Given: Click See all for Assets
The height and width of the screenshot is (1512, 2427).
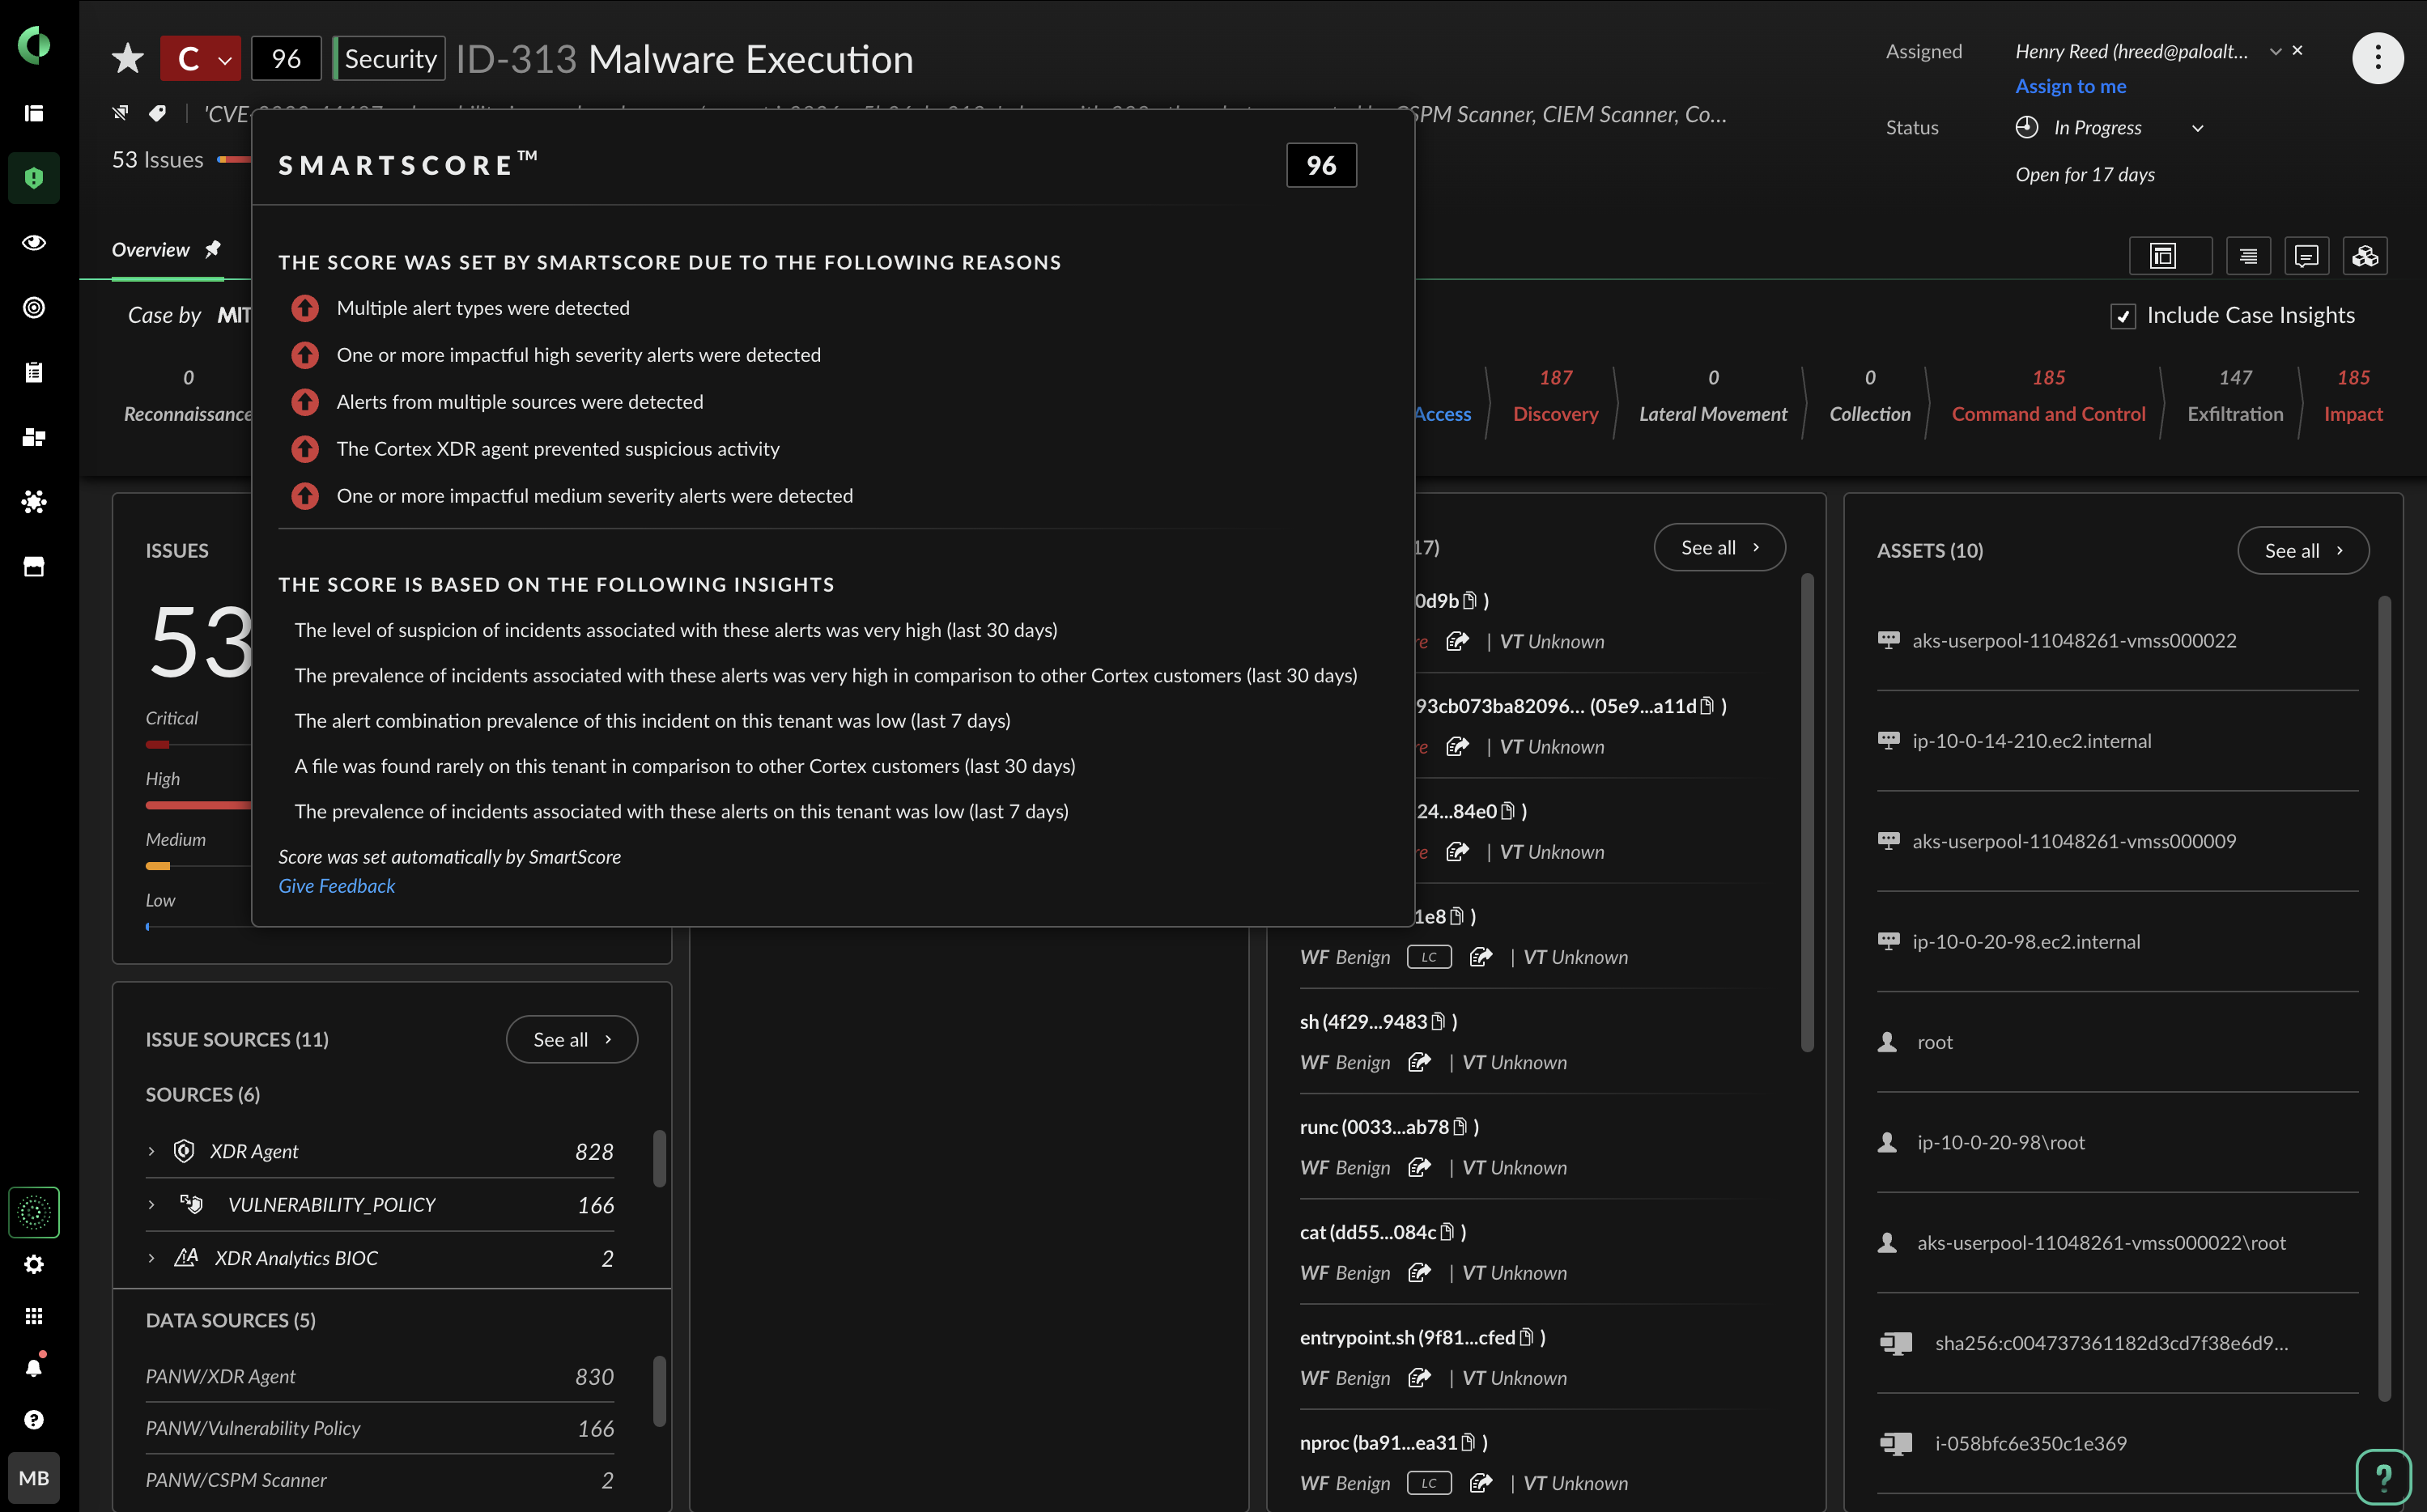Looking at the screenshot, I should point(2302,551).
